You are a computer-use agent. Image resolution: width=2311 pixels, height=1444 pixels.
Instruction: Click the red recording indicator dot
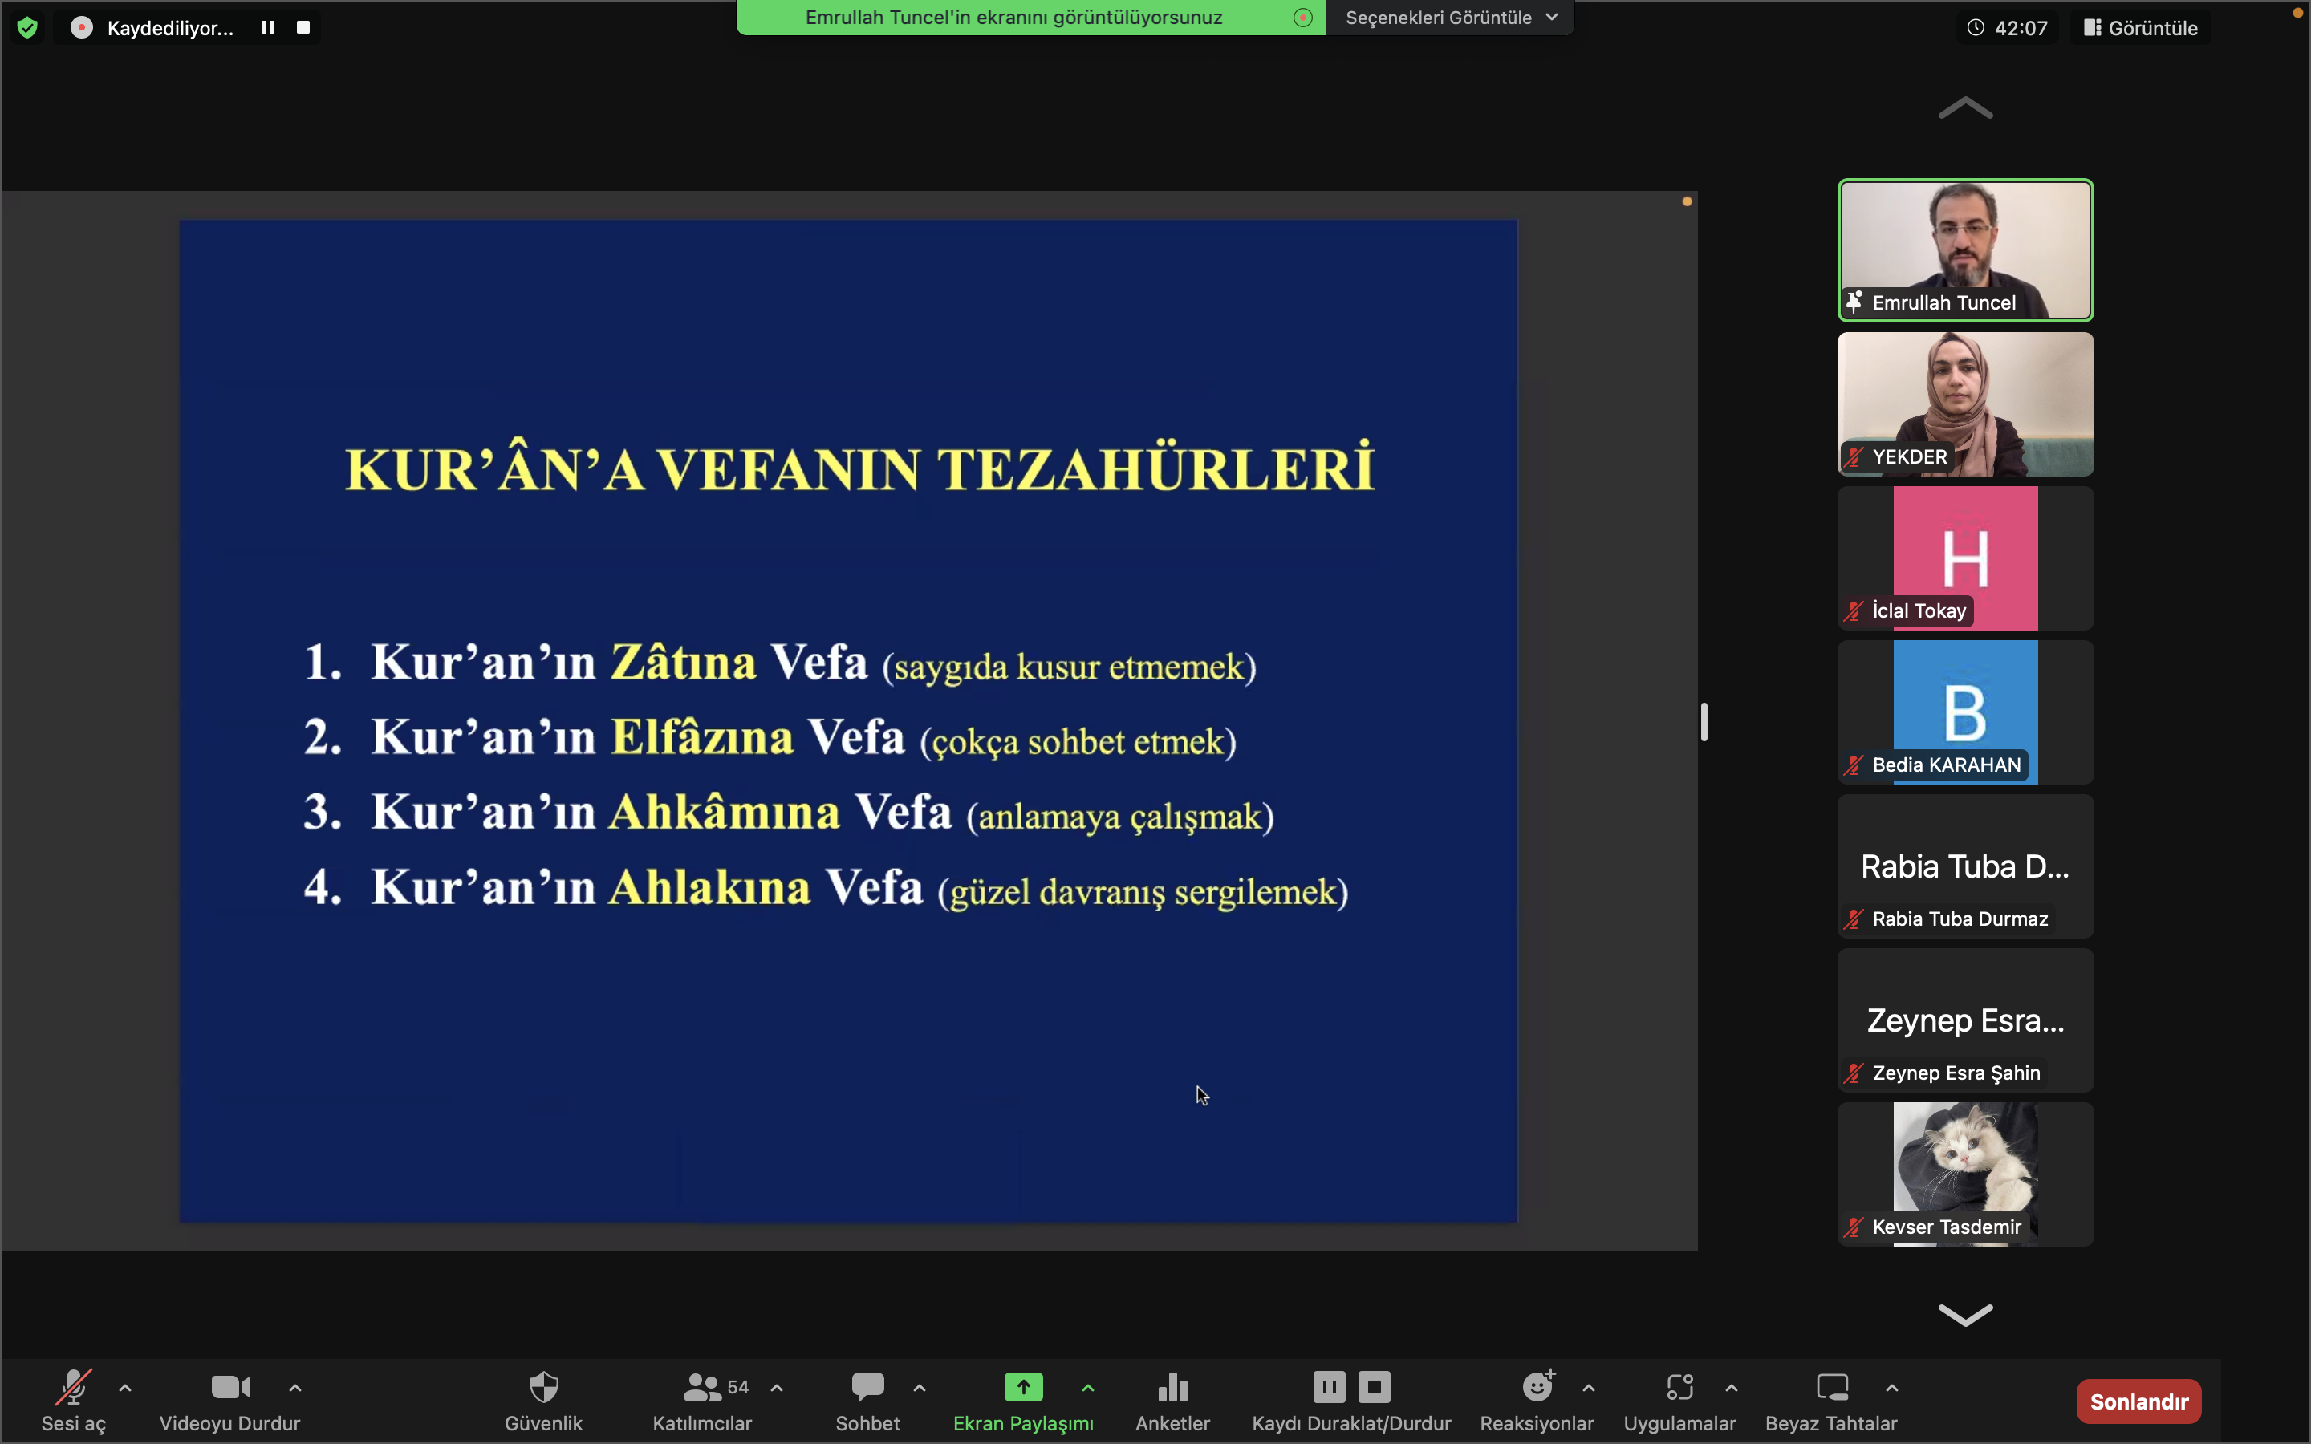pyautogui.click(x=82, y=28)
